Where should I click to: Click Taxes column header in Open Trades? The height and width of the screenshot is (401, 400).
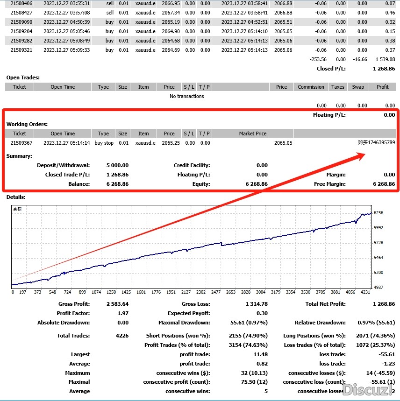coord(337,87)
